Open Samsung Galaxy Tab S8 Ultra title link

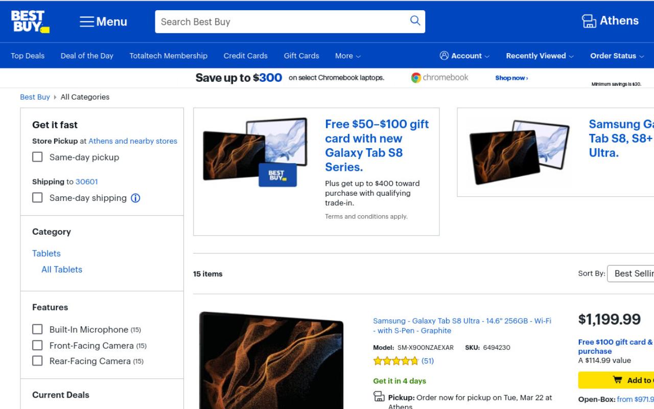coord(462,326)
